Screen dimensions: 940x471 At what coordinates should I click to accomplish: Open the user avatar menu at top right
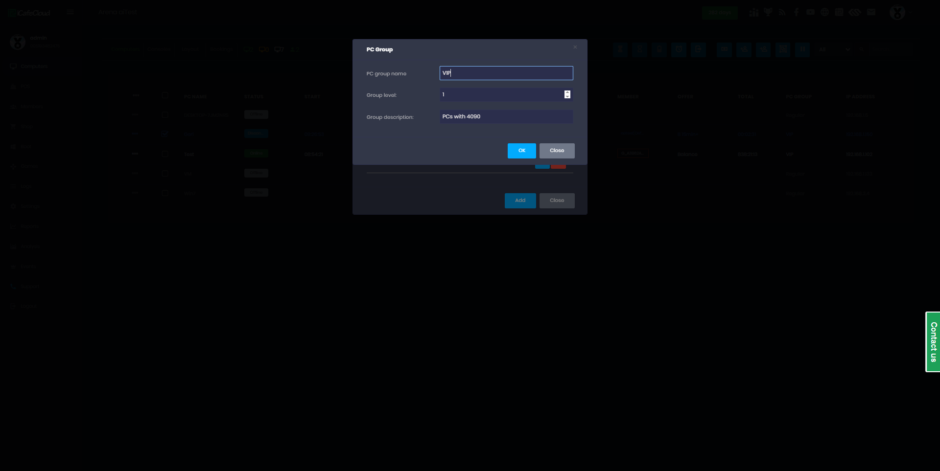point(897,13)
